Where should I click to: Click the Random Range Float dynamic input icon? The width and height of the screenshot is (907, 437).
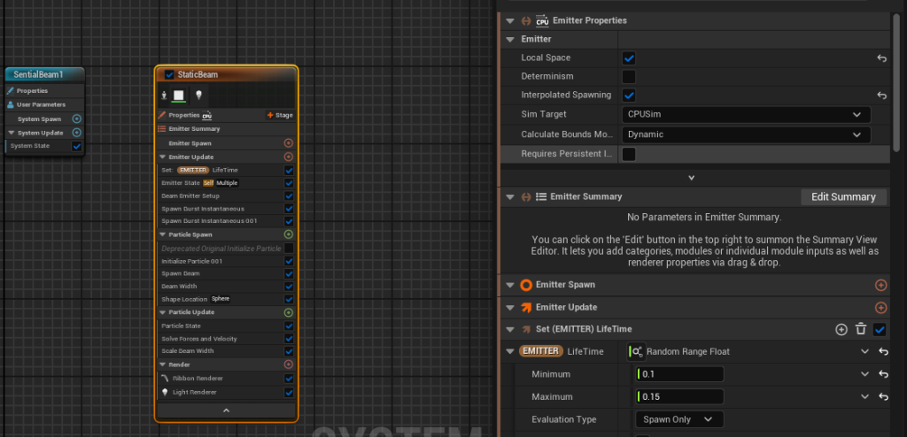(636, 351)
